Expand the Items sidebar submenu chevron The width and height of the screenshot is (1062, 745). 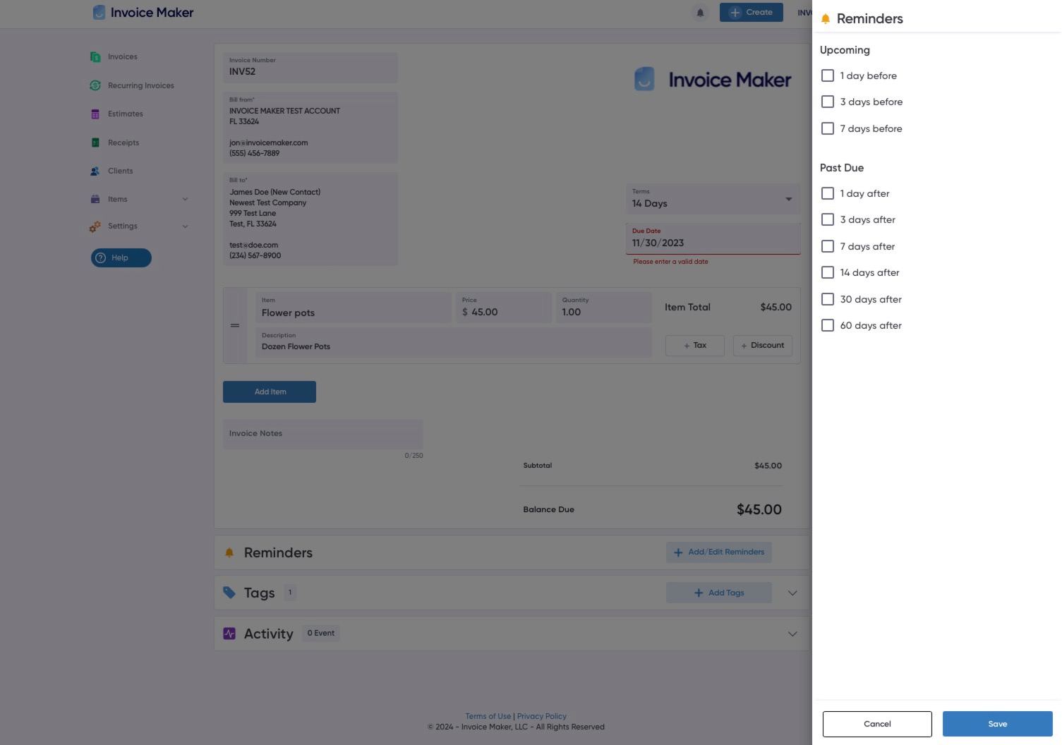point(185,199)
